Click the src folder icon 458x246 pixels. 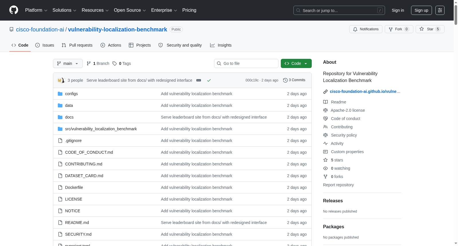(60, 129)
